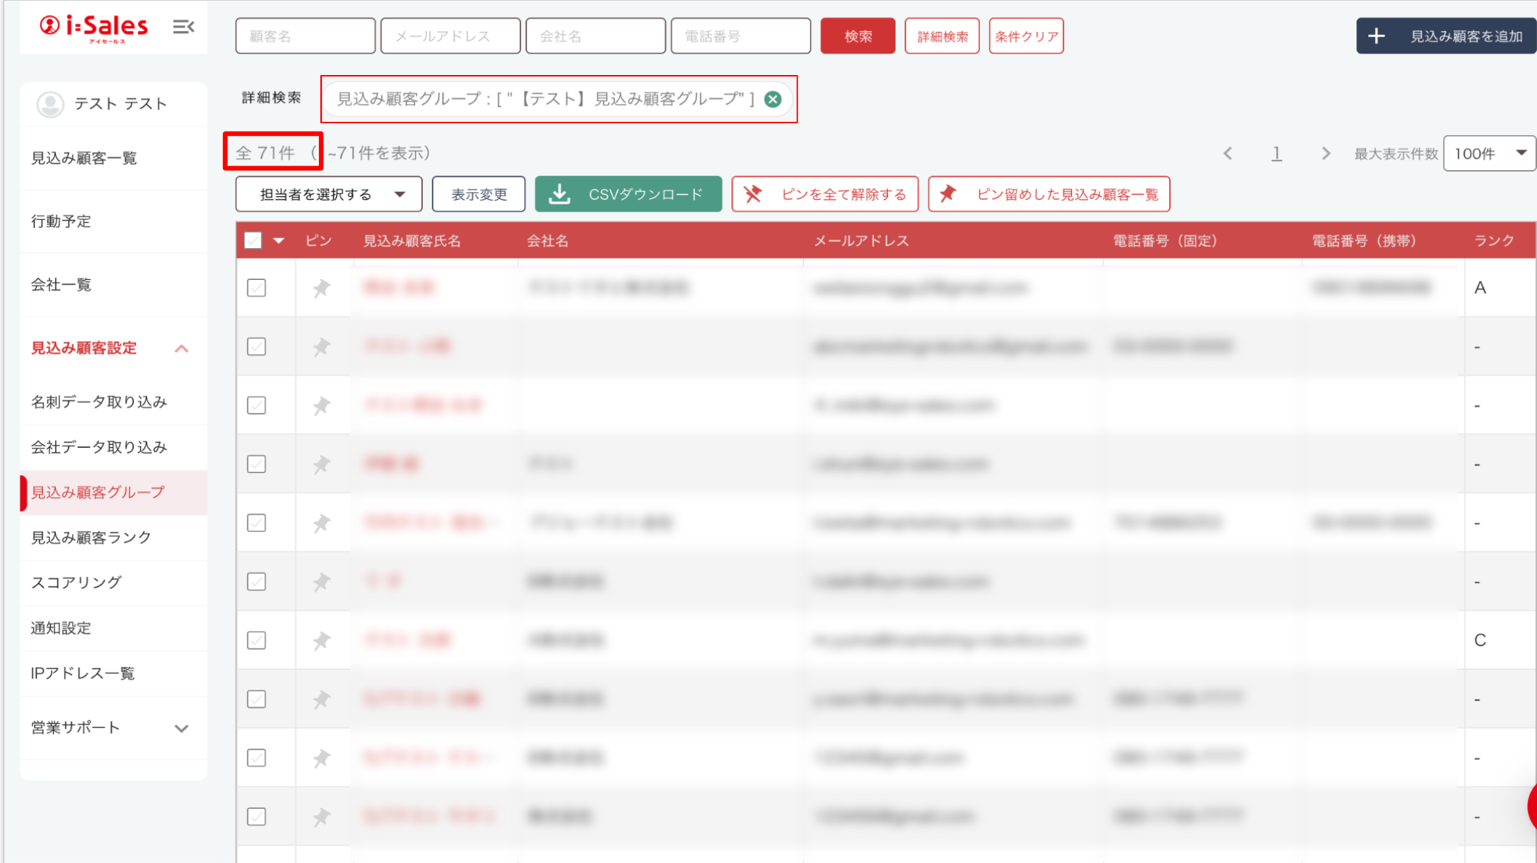
Task: Check the second customer row checkbox
Action: coord(256,347)
